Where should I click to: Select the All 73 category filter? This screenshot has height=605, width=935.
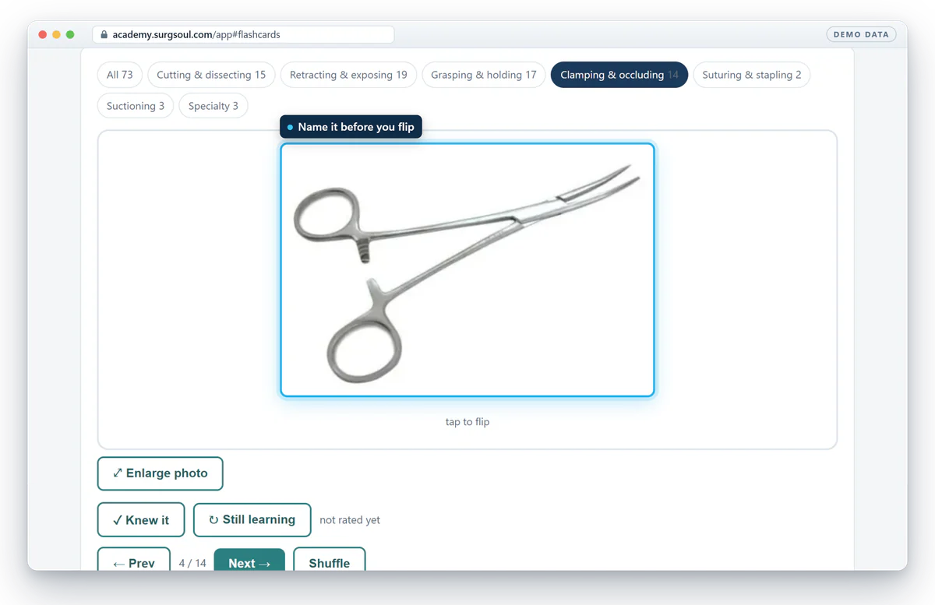120,75
